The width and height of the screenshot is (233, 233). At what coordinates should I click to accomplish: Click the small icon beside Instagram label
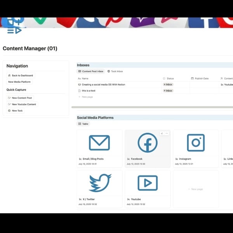[177, 159]
